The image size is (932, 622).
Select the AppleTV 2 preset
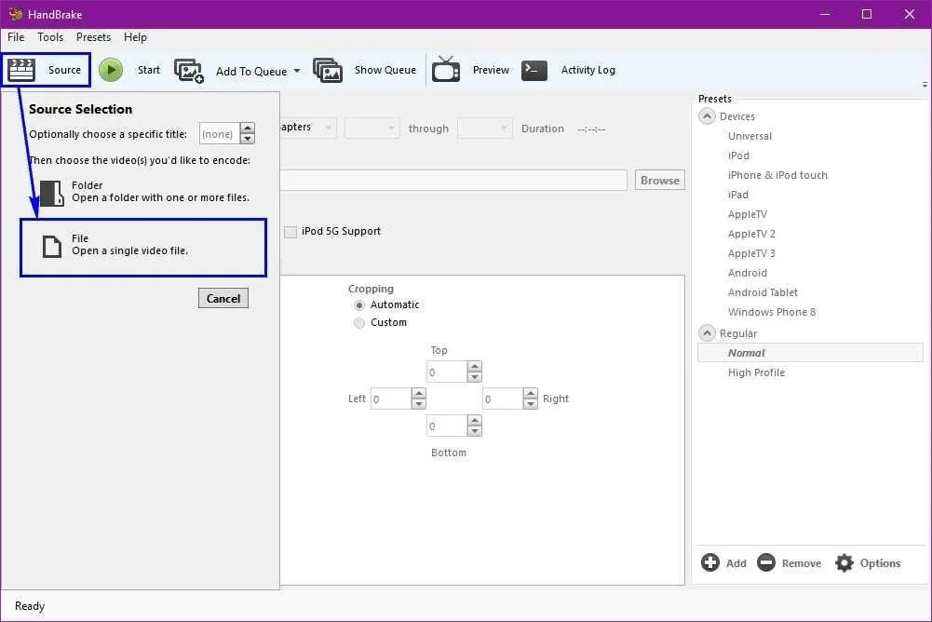tap(751, 235)
